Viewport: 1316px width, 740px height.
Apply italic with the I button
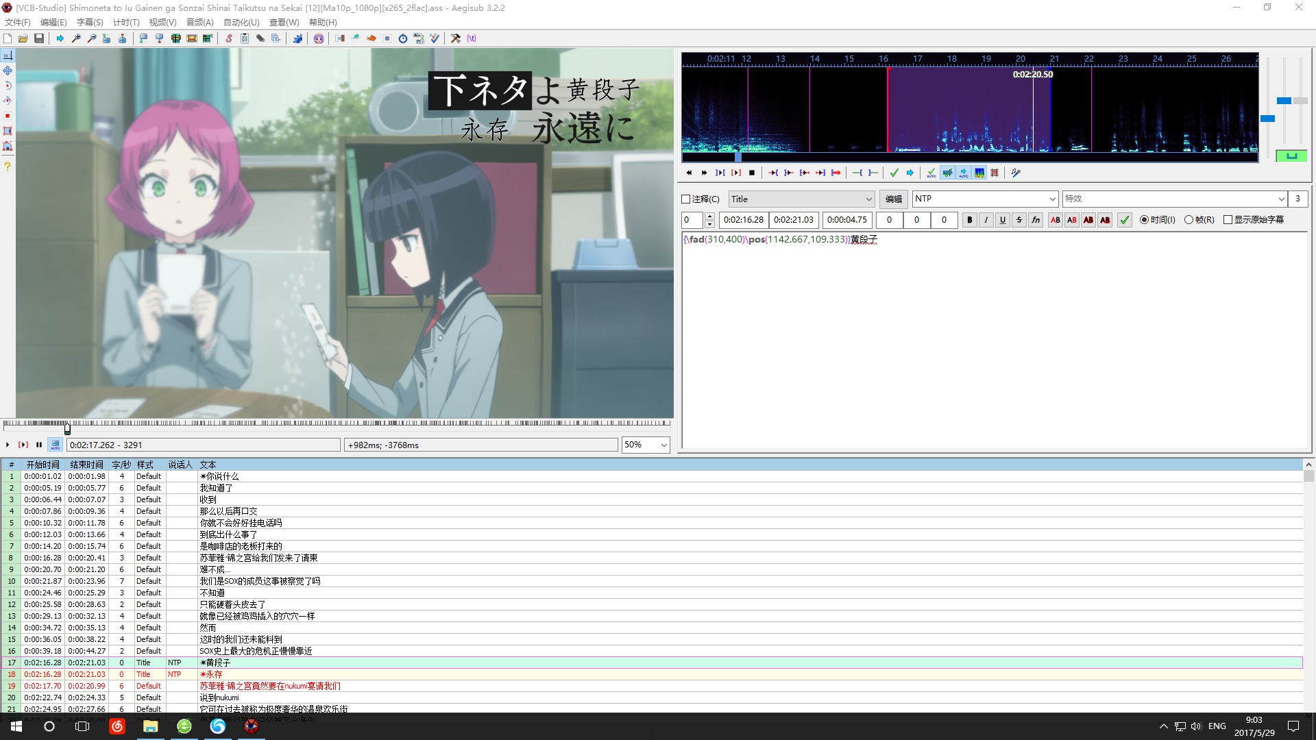(x=986, y=220)
